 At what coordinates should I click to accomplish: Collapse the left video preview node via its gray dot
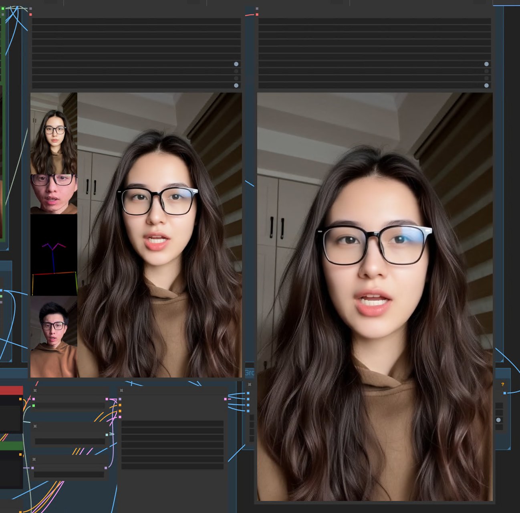[x=30, y=8]
